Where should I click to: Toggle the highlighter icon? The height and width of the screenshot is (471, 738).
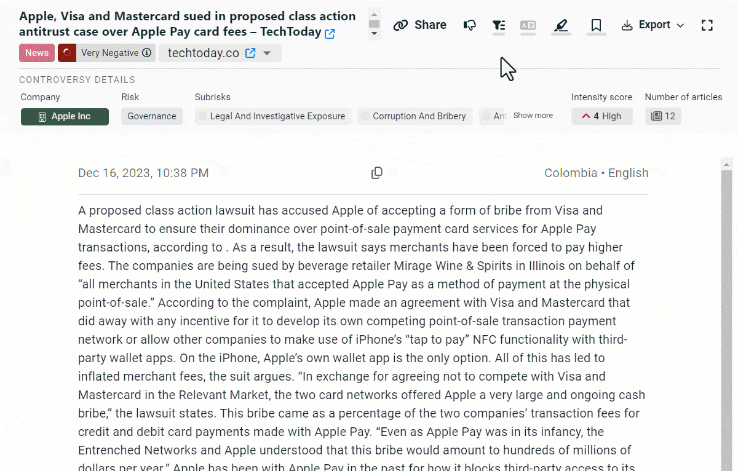[x=561, y=25]
